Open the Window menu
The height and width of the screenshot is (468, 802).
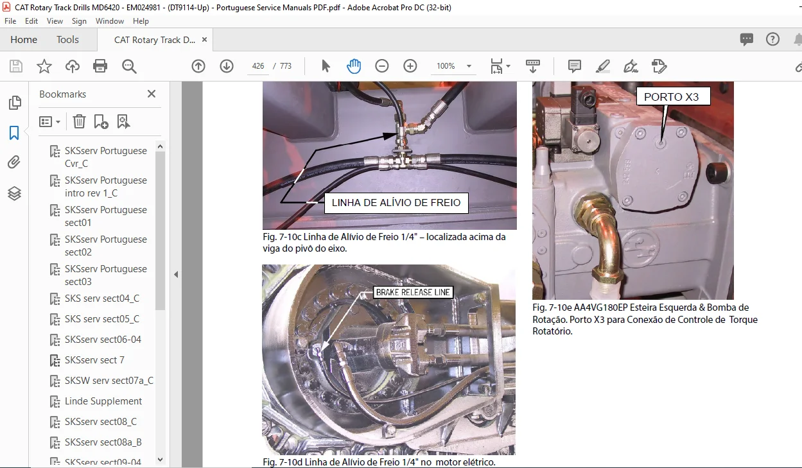coord(110,21)
